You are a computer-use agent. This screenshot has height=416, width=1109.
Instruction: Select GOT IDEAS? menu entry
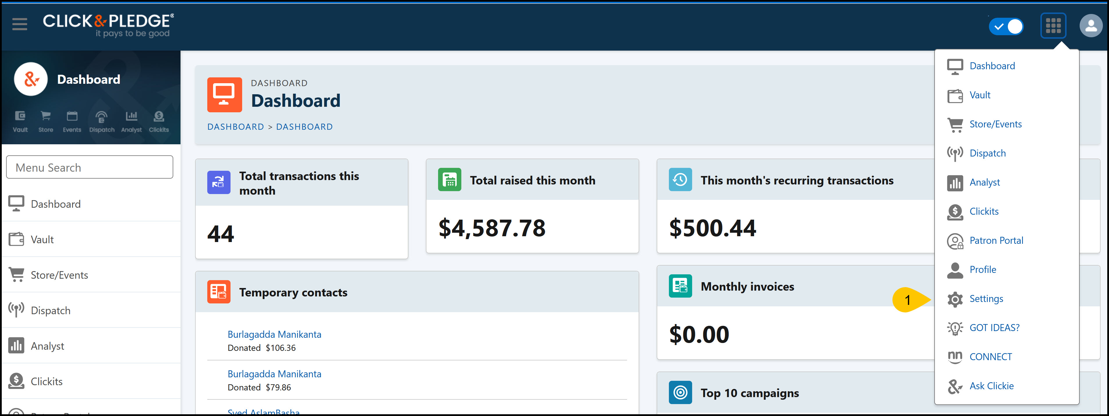click(x=994, y=328)
